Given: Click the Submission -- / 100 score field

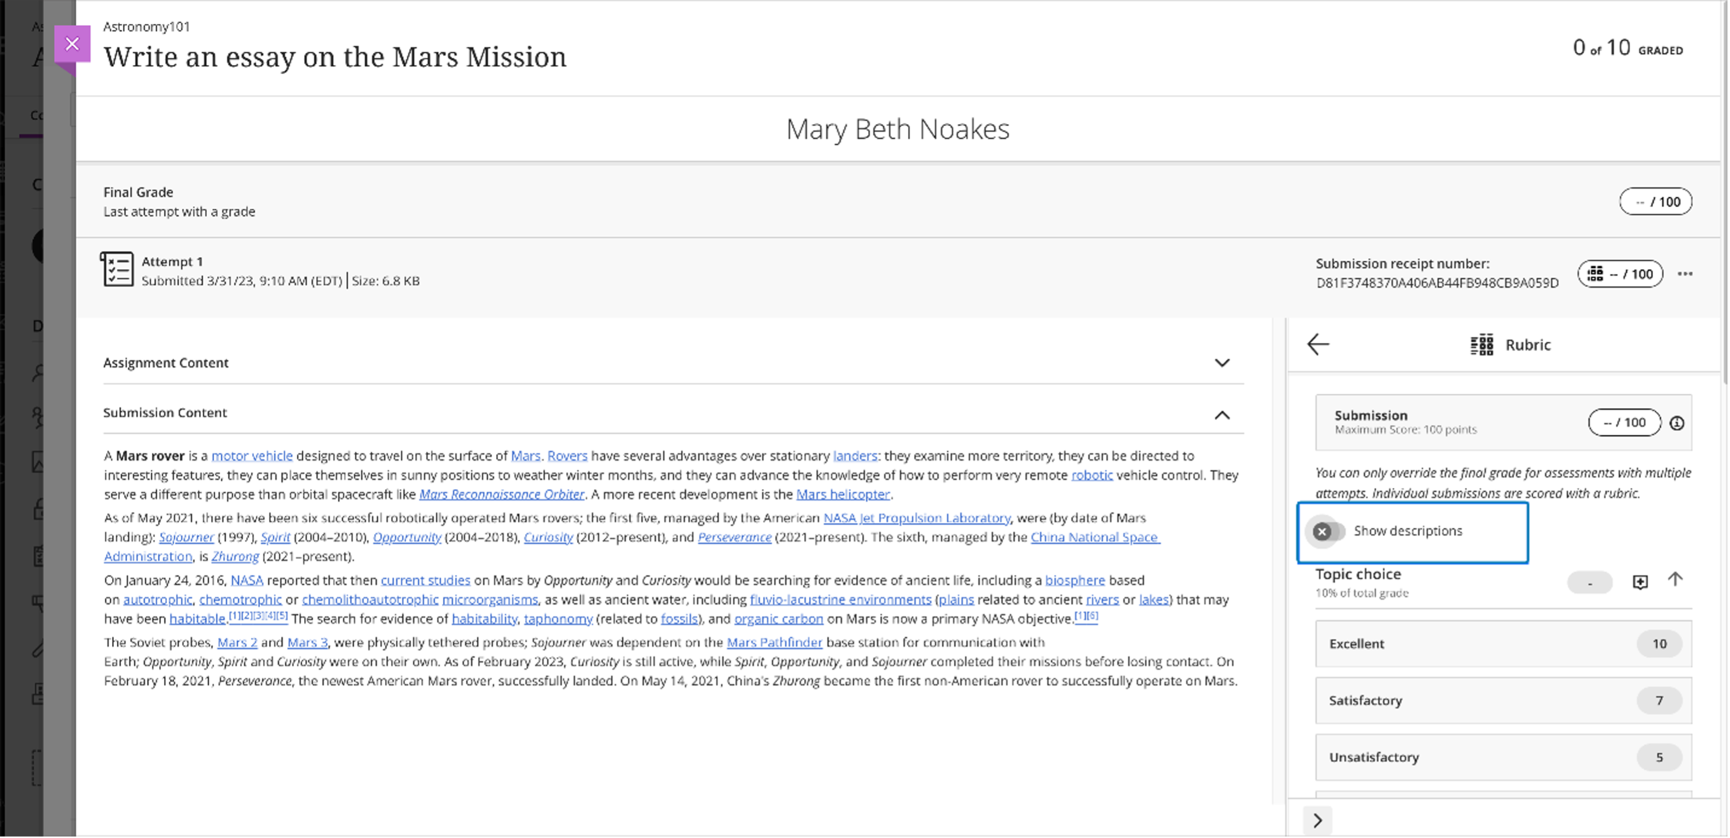Looking at the screenshot, I should click(1624, 423).
